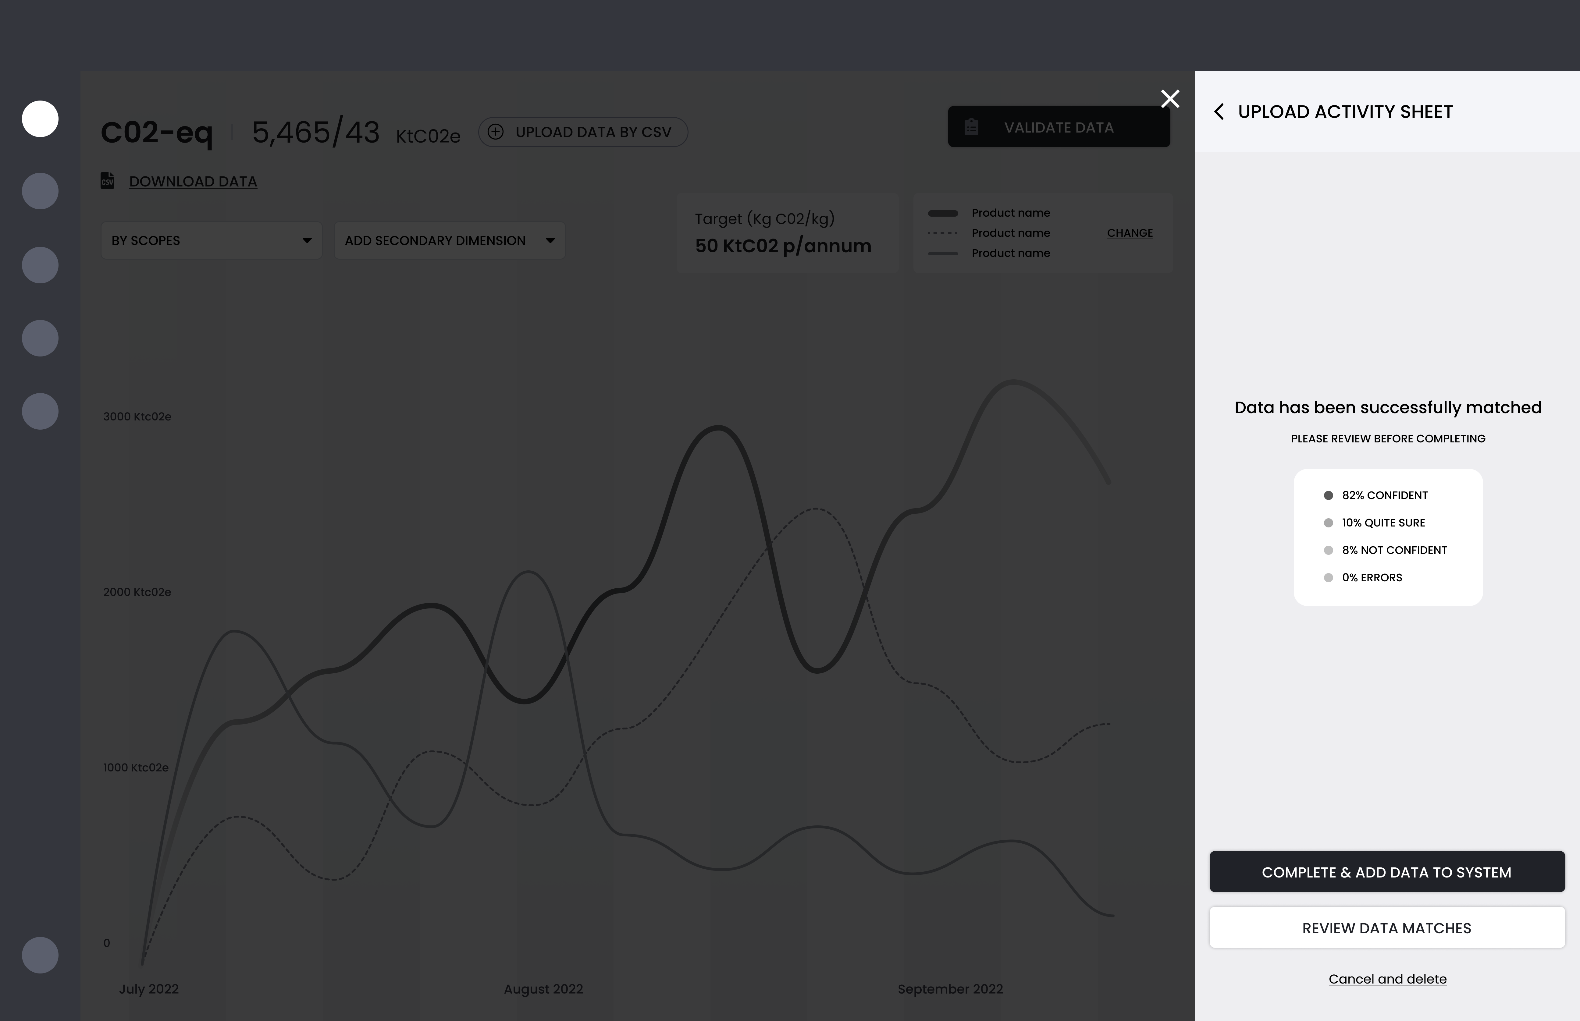The height and width of the screenshot is (1021, 1580).
Task: Close the upload panel with the X icon
Action: coord(1170,99)
